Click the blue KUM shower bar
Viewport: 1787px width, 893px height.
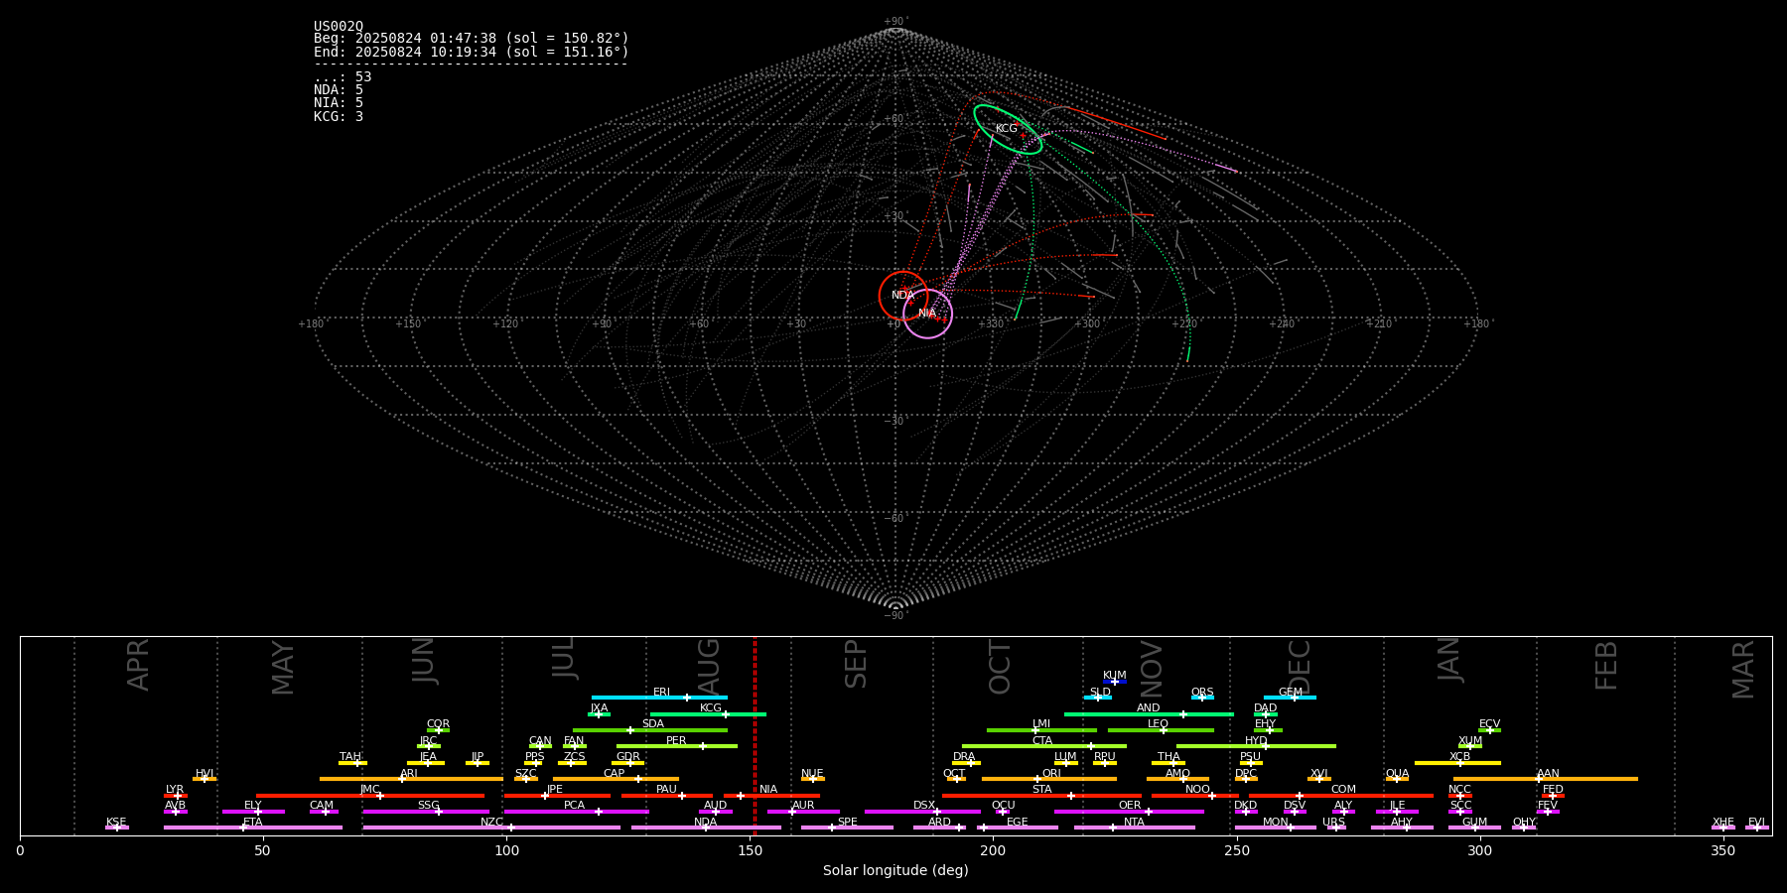click(1115, 682)
